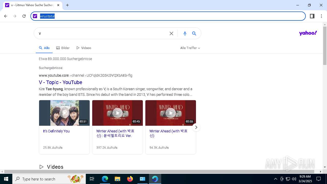This screenshot has width=327, height=184.
Task: Click 397.2K Aufrufe view count
Action: (107, 148)
